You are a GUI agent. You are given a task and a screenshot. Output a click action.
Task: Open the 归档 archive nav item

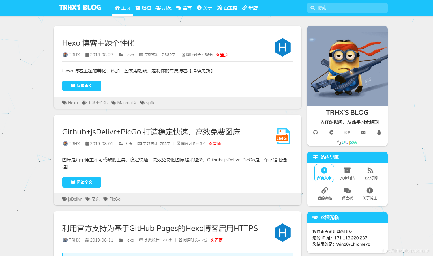[x=143, y=8]
